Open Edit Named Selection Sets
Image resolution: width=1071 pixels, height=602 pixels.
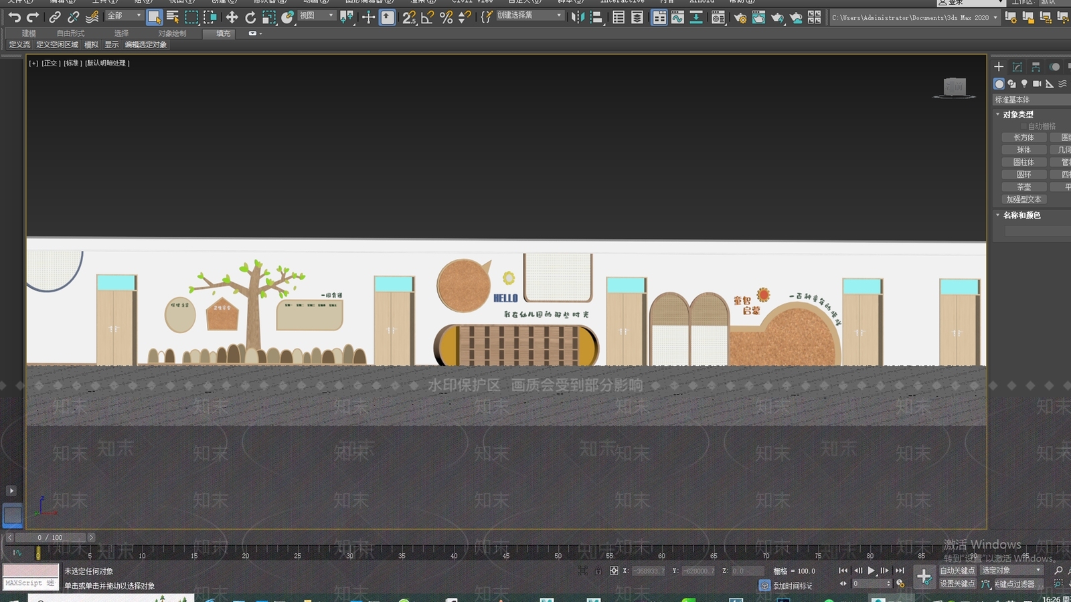[487, 17]
